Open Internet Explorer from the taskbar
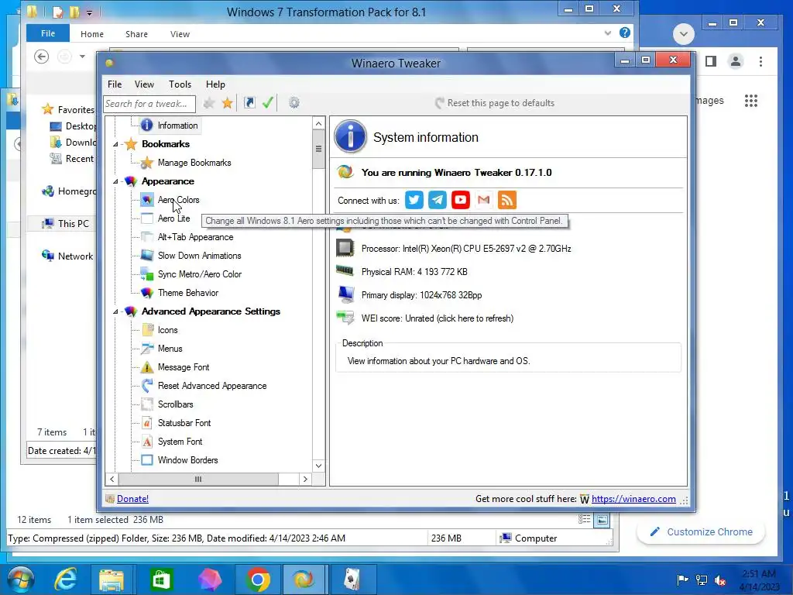The height and width of the screenshot is (595, 793). coord(66,580)
